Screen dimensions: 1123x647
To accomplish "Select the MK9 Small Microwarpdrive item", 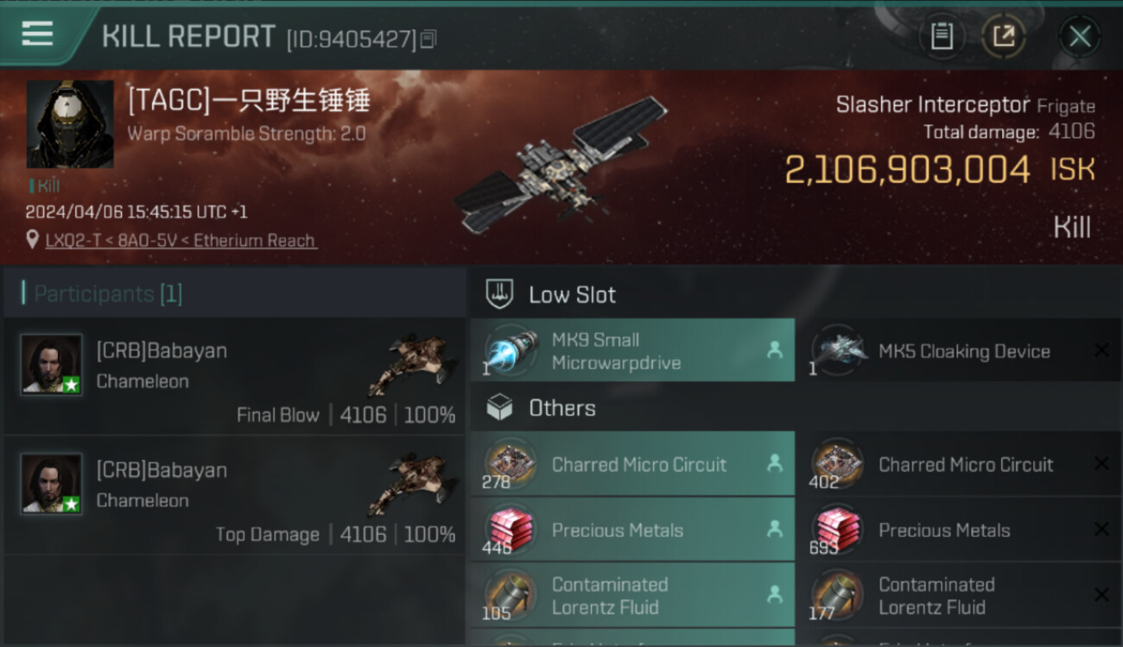I will point(632,350).
